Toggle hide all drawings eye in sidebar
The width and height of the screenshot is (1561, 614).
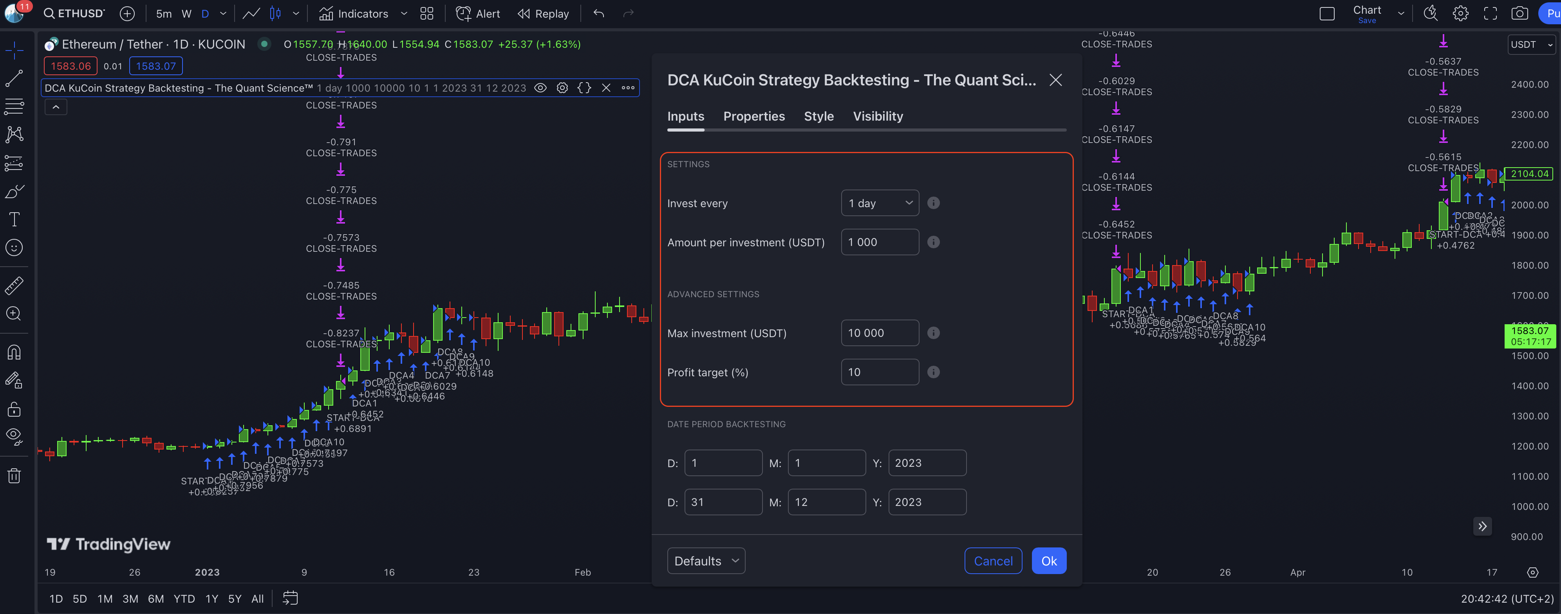point(14,436)
